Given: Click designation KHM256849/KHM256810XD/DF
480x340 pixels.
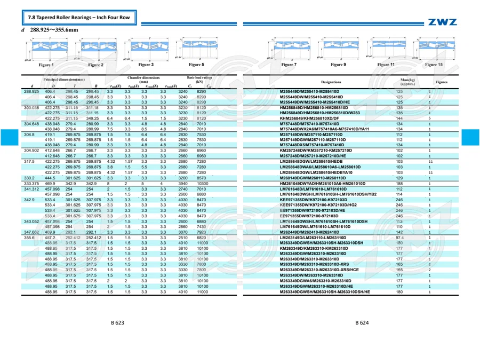Looking at the screenshot, I should point(309,118).
